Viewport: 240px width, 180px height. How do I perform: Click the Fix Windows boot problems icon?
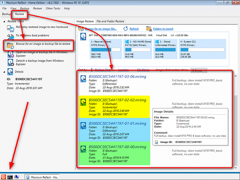tap(11, 37)
